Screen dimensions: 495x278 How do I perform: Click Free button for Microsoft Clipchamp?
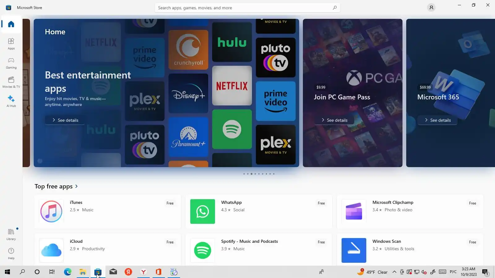(x=473, y=203)
